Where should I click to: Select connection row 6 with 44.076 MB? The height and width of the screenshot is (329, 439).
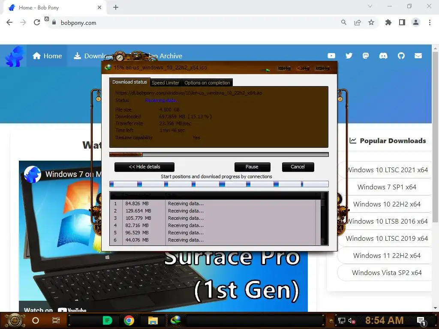pyautogui.click(x=215, y=240)
